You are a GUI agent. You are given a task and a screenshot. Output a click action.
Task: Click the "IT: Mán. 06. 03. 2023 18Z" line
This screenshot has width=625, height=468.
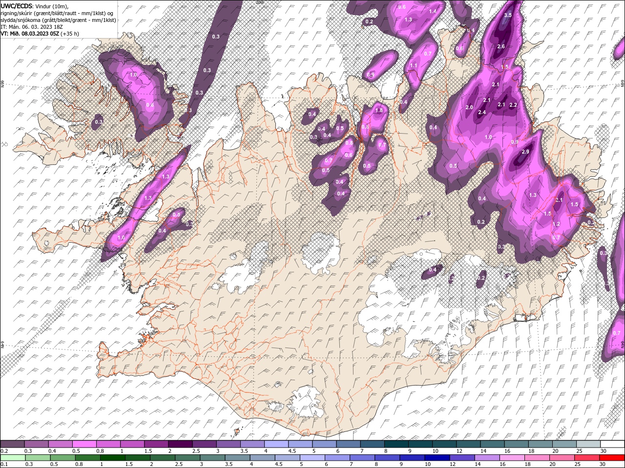tap(31, 27)
